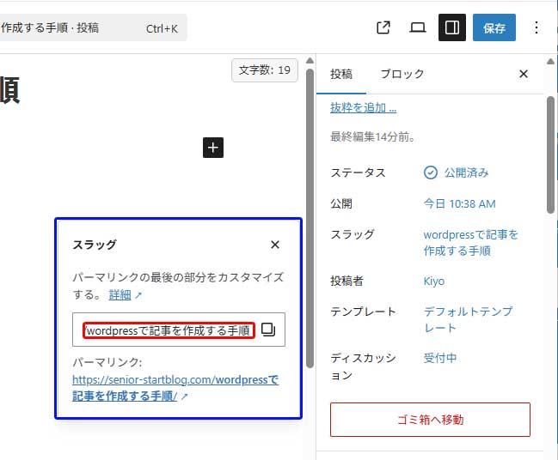
Task: Open the publish date 今日 10:38 AM
Action: [459, 204]
